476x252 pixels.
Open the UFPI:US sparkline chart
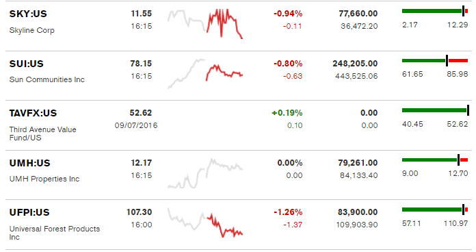(x=205, y=223)
